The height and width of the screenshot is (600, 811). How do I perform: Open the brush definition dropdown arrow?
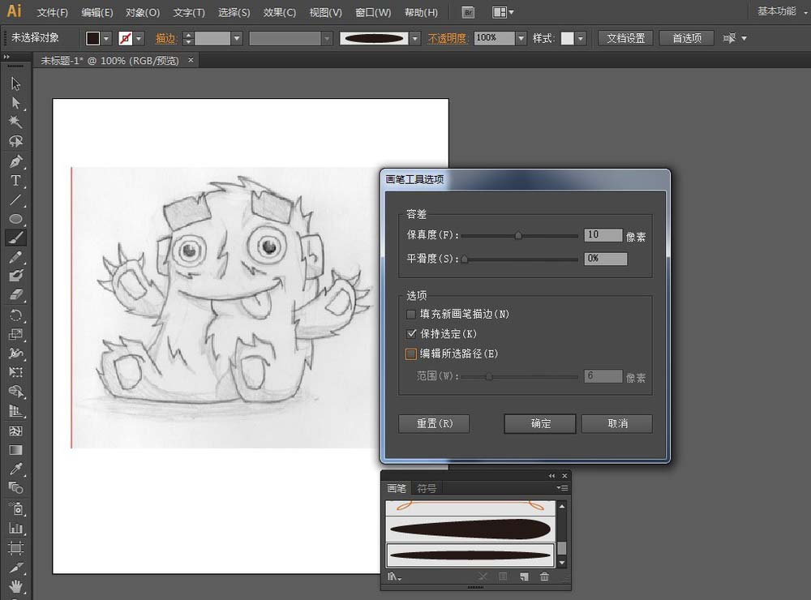pos(414,38)
